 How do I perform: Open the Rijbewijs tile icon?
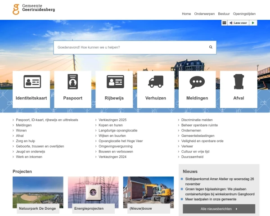click(x=115, y=81)
